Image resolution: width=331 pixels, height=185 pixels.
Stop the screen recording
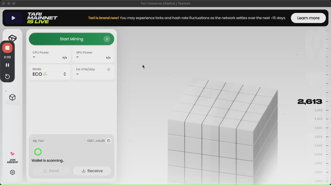pos(7,48)
